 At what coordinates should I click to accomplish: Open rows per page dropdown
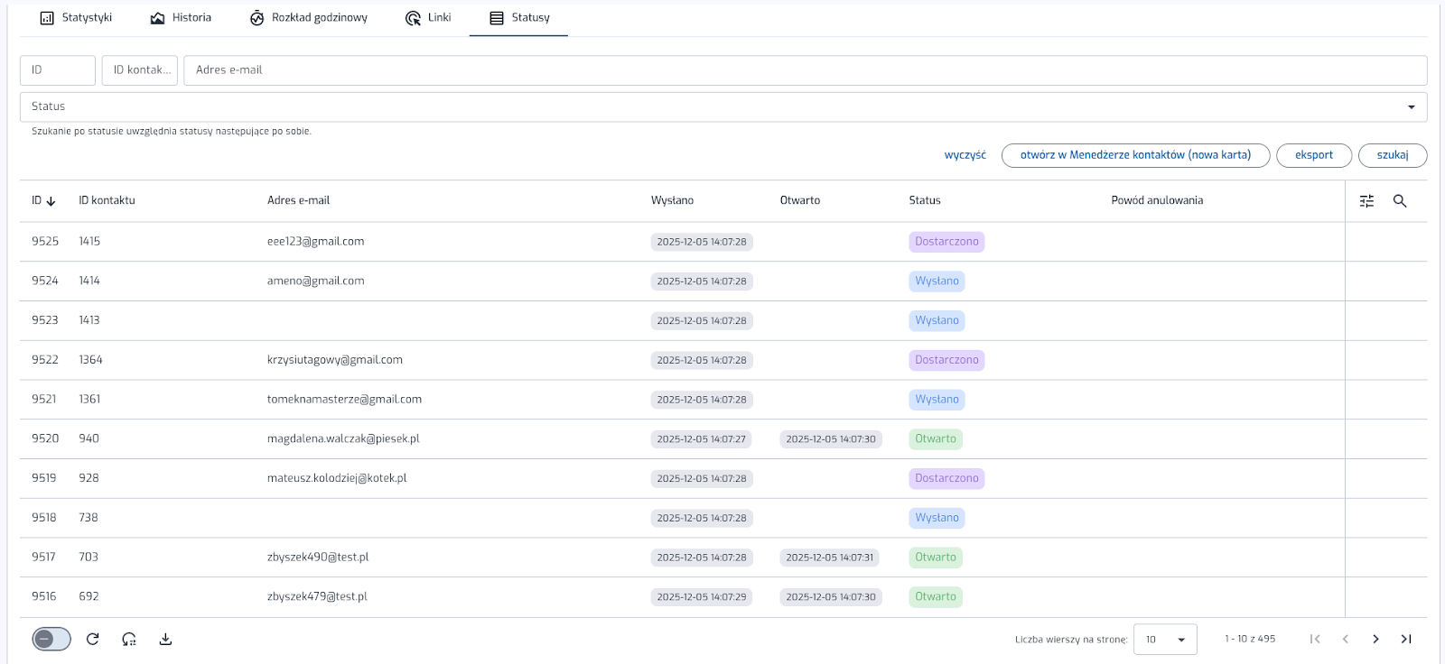pos(1164,639)
